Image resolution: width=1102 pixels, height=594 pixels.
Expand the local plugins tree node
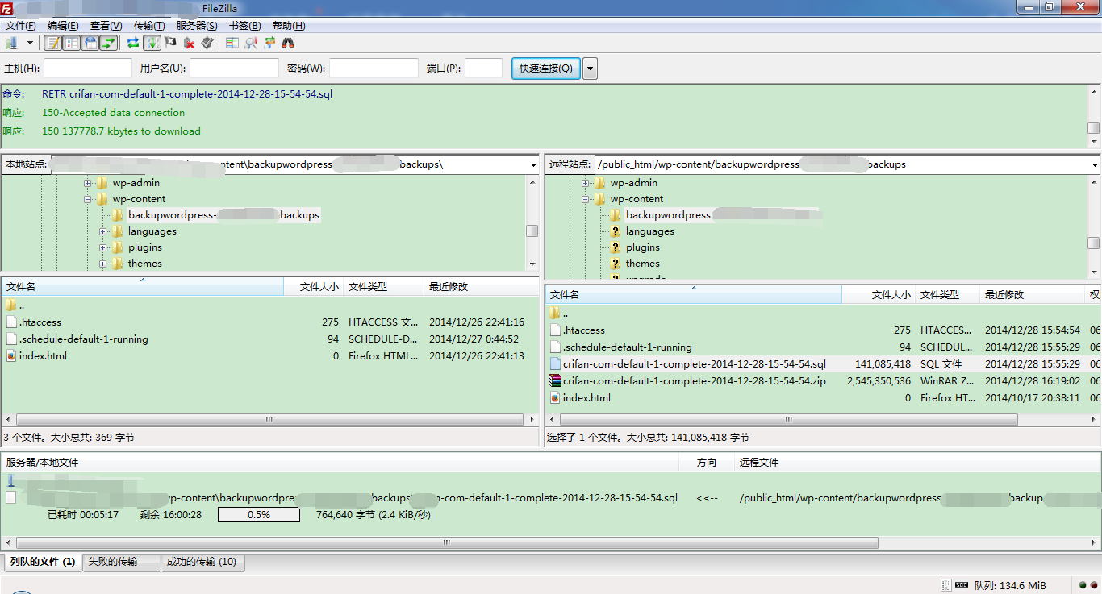[103, 247]
